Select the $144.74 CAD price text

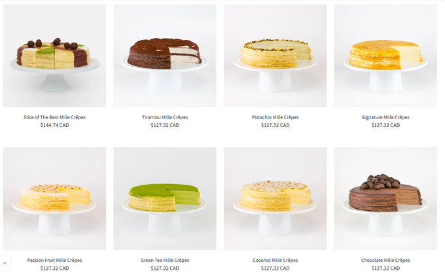click(54, 125)
